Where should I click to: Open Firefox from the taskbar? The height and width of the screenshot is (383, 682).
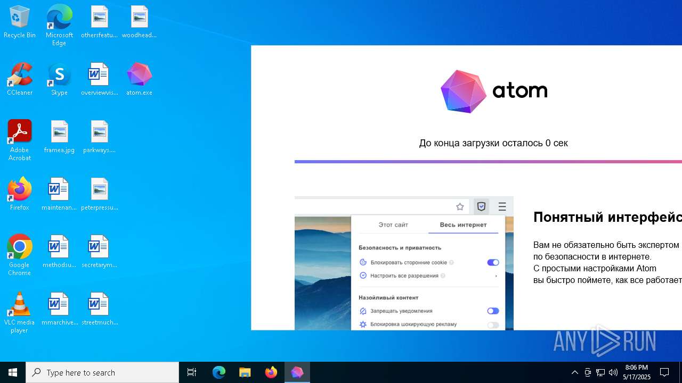pos(271,372)
